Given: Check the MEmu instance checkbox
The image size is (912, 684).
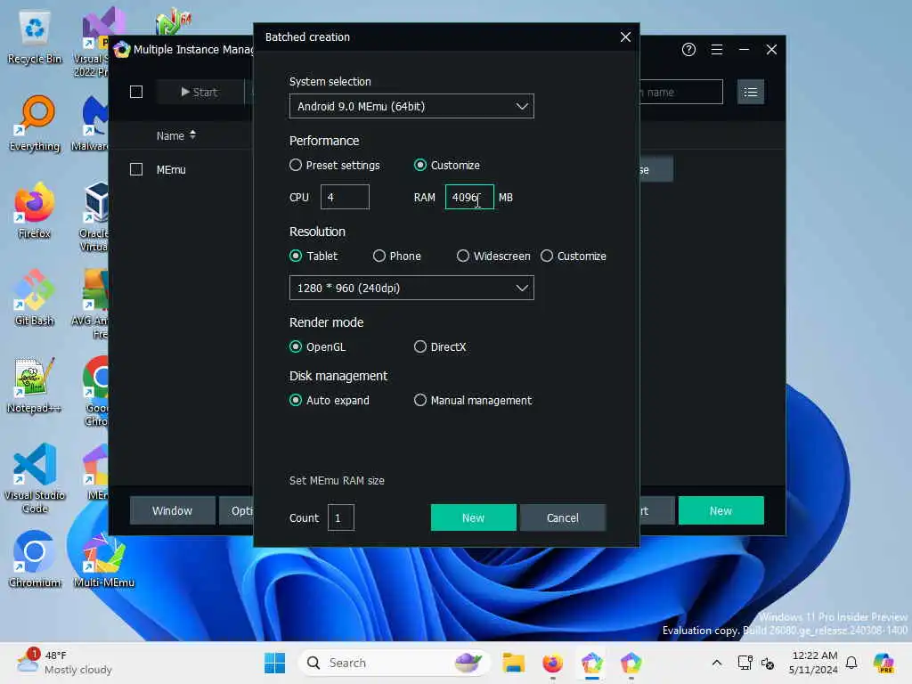Looking at the screenshot, I should 136,169.
